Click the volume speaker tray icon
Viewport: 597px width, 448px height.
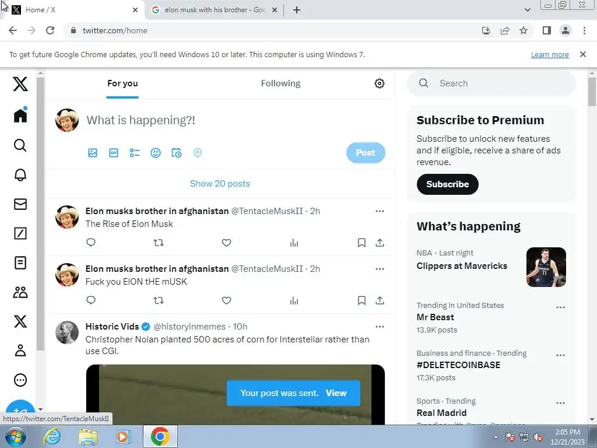click(539, 437)
